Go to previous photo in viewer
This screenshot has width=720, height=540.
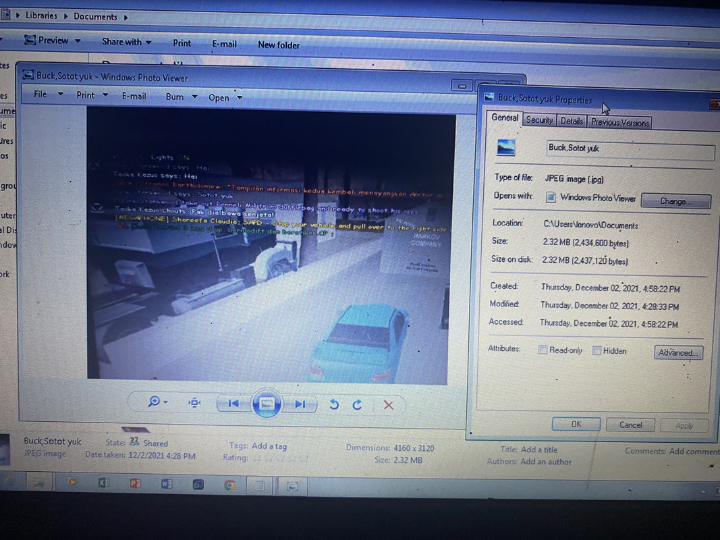[x=233, y=404]
